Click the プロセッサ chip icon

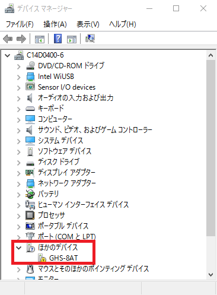pyautogui.click(x=30, y=215)
